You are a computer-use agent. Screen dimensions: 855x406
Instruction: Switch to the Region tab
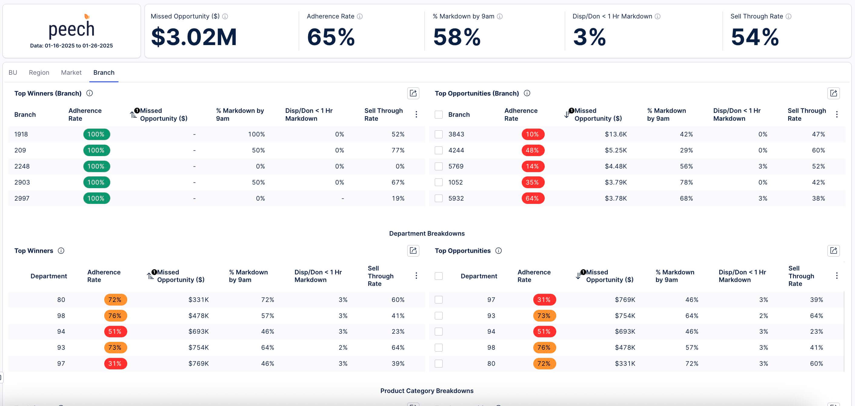click(39, 73)
